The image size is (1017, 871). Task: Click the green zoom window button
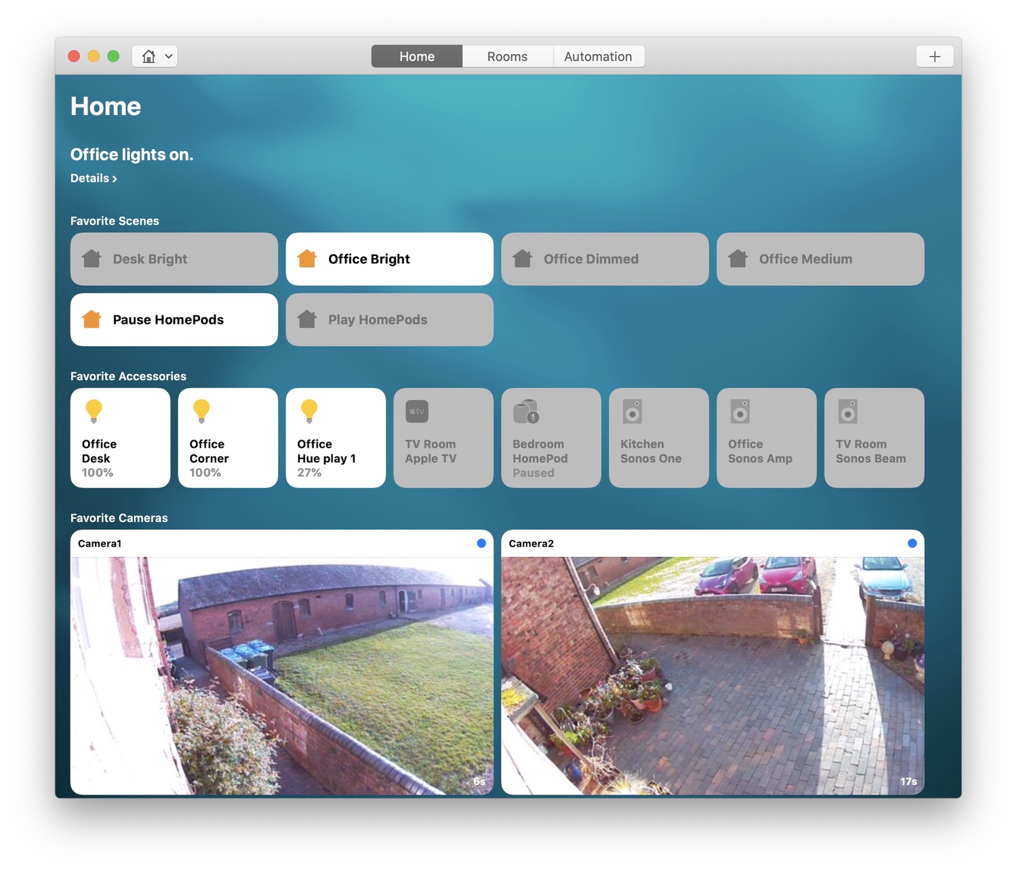point(113,56)
